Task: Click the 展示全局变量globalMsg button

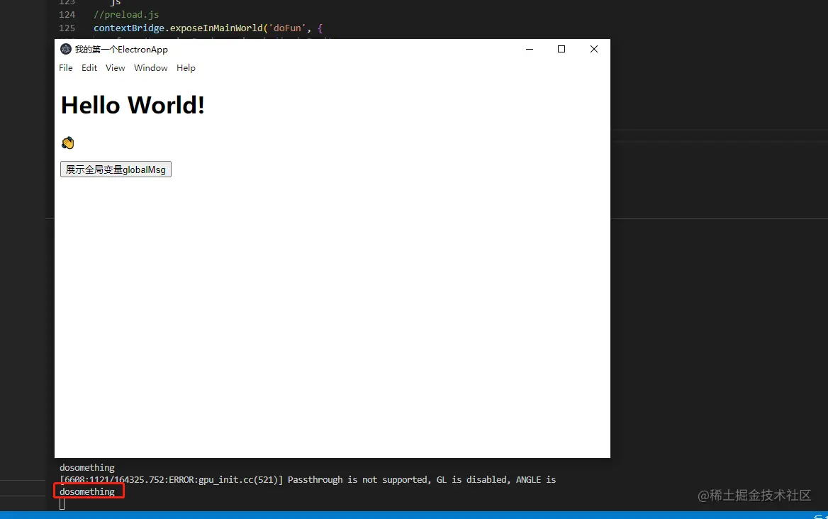Action: [x=116, y=169]
